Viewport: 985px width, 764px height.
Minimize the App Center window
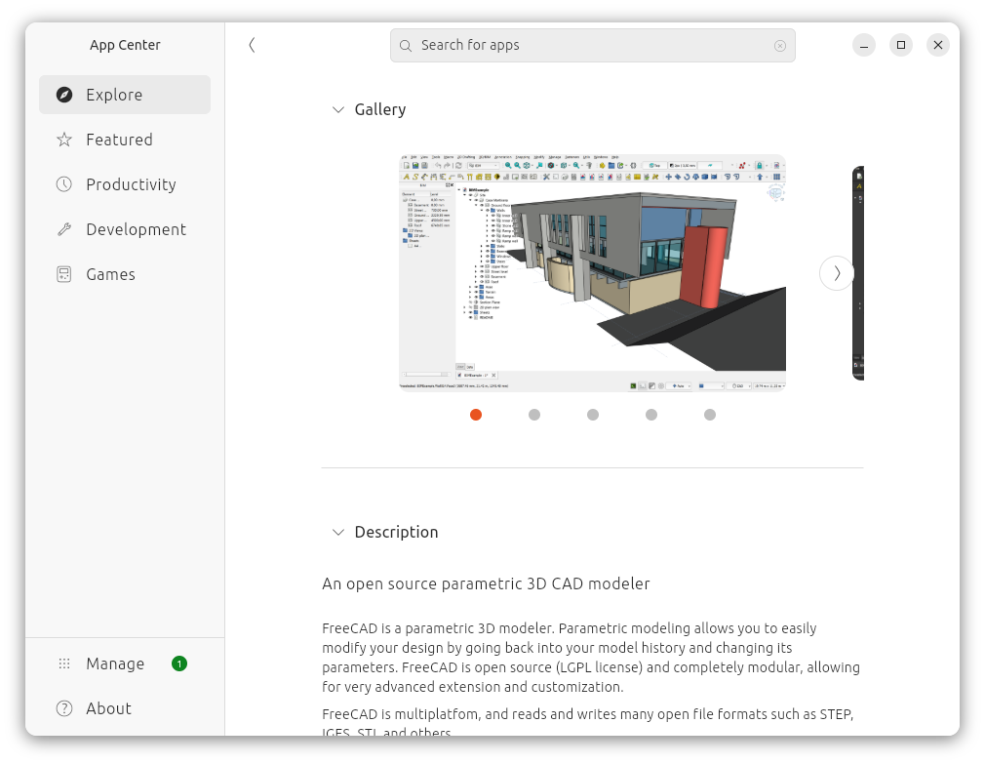[864, 45]
